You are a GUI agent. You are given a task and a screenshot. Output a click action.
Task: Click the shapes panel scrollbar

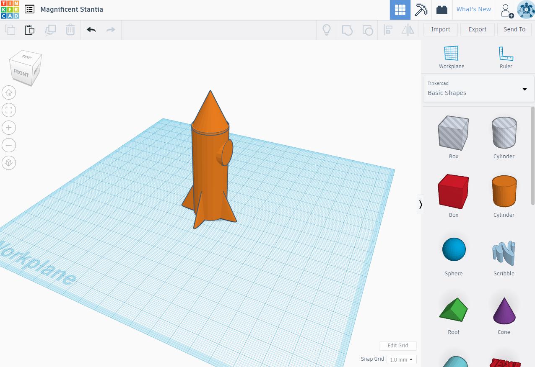533,156
